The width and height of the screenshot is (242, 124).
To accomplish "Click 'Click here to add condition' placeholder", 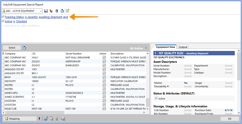I will (21, 26).
